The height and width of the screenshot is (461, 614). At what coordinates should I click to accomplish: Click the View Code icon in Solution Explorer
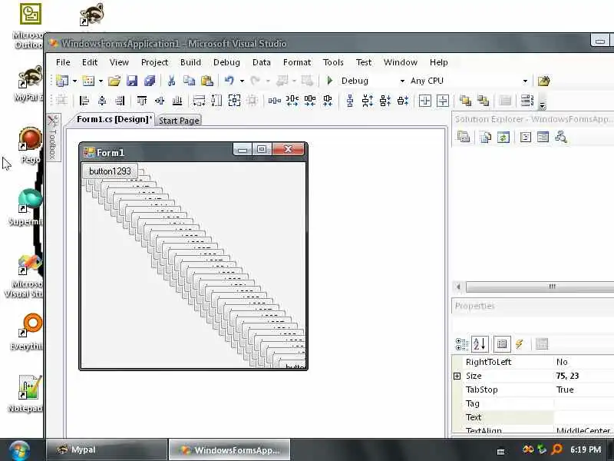[x=526, y=138]
